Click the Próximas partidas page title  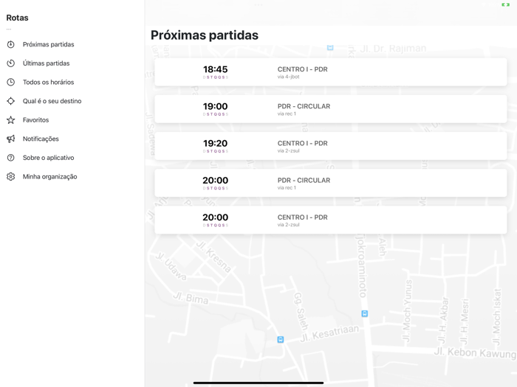[x=205, y=35]
